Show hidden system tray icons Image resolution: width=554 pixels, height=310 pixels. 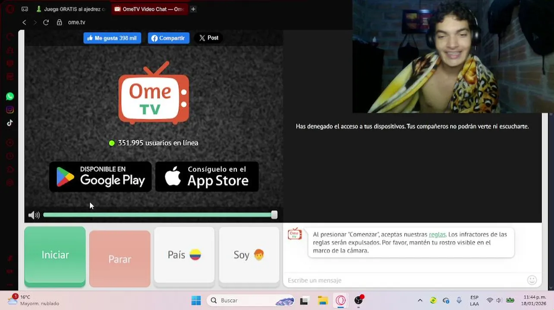[x=420, y=301]
